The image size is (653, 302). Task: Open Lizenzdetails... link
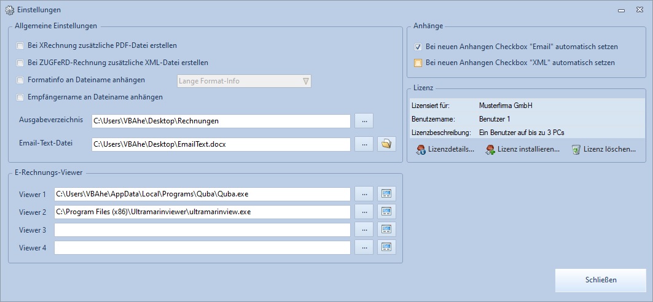click(451, 149)
